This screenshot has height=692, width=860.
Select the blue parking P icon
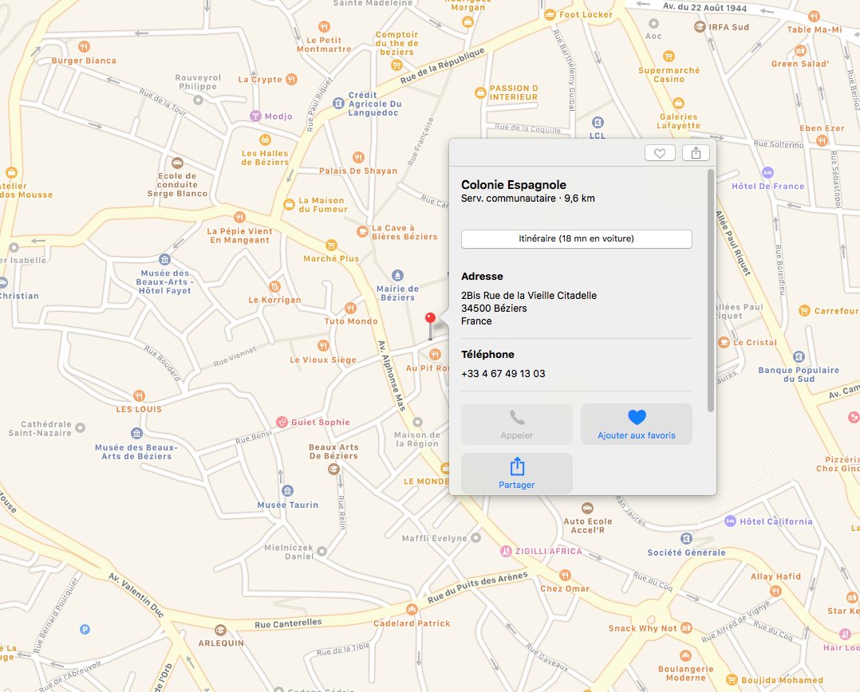point(85,630)
